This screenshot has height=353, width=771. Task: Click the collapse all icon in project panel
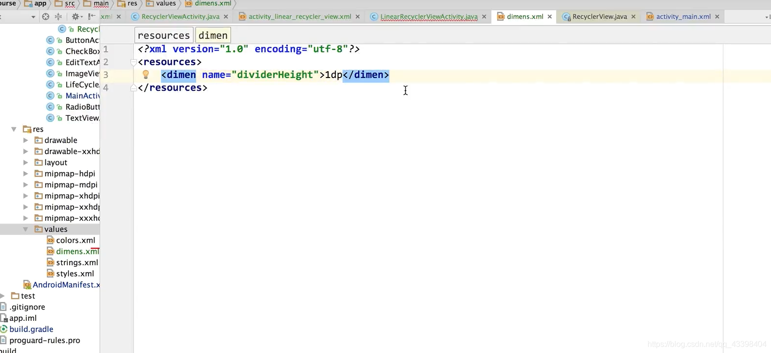pos(58,17)
